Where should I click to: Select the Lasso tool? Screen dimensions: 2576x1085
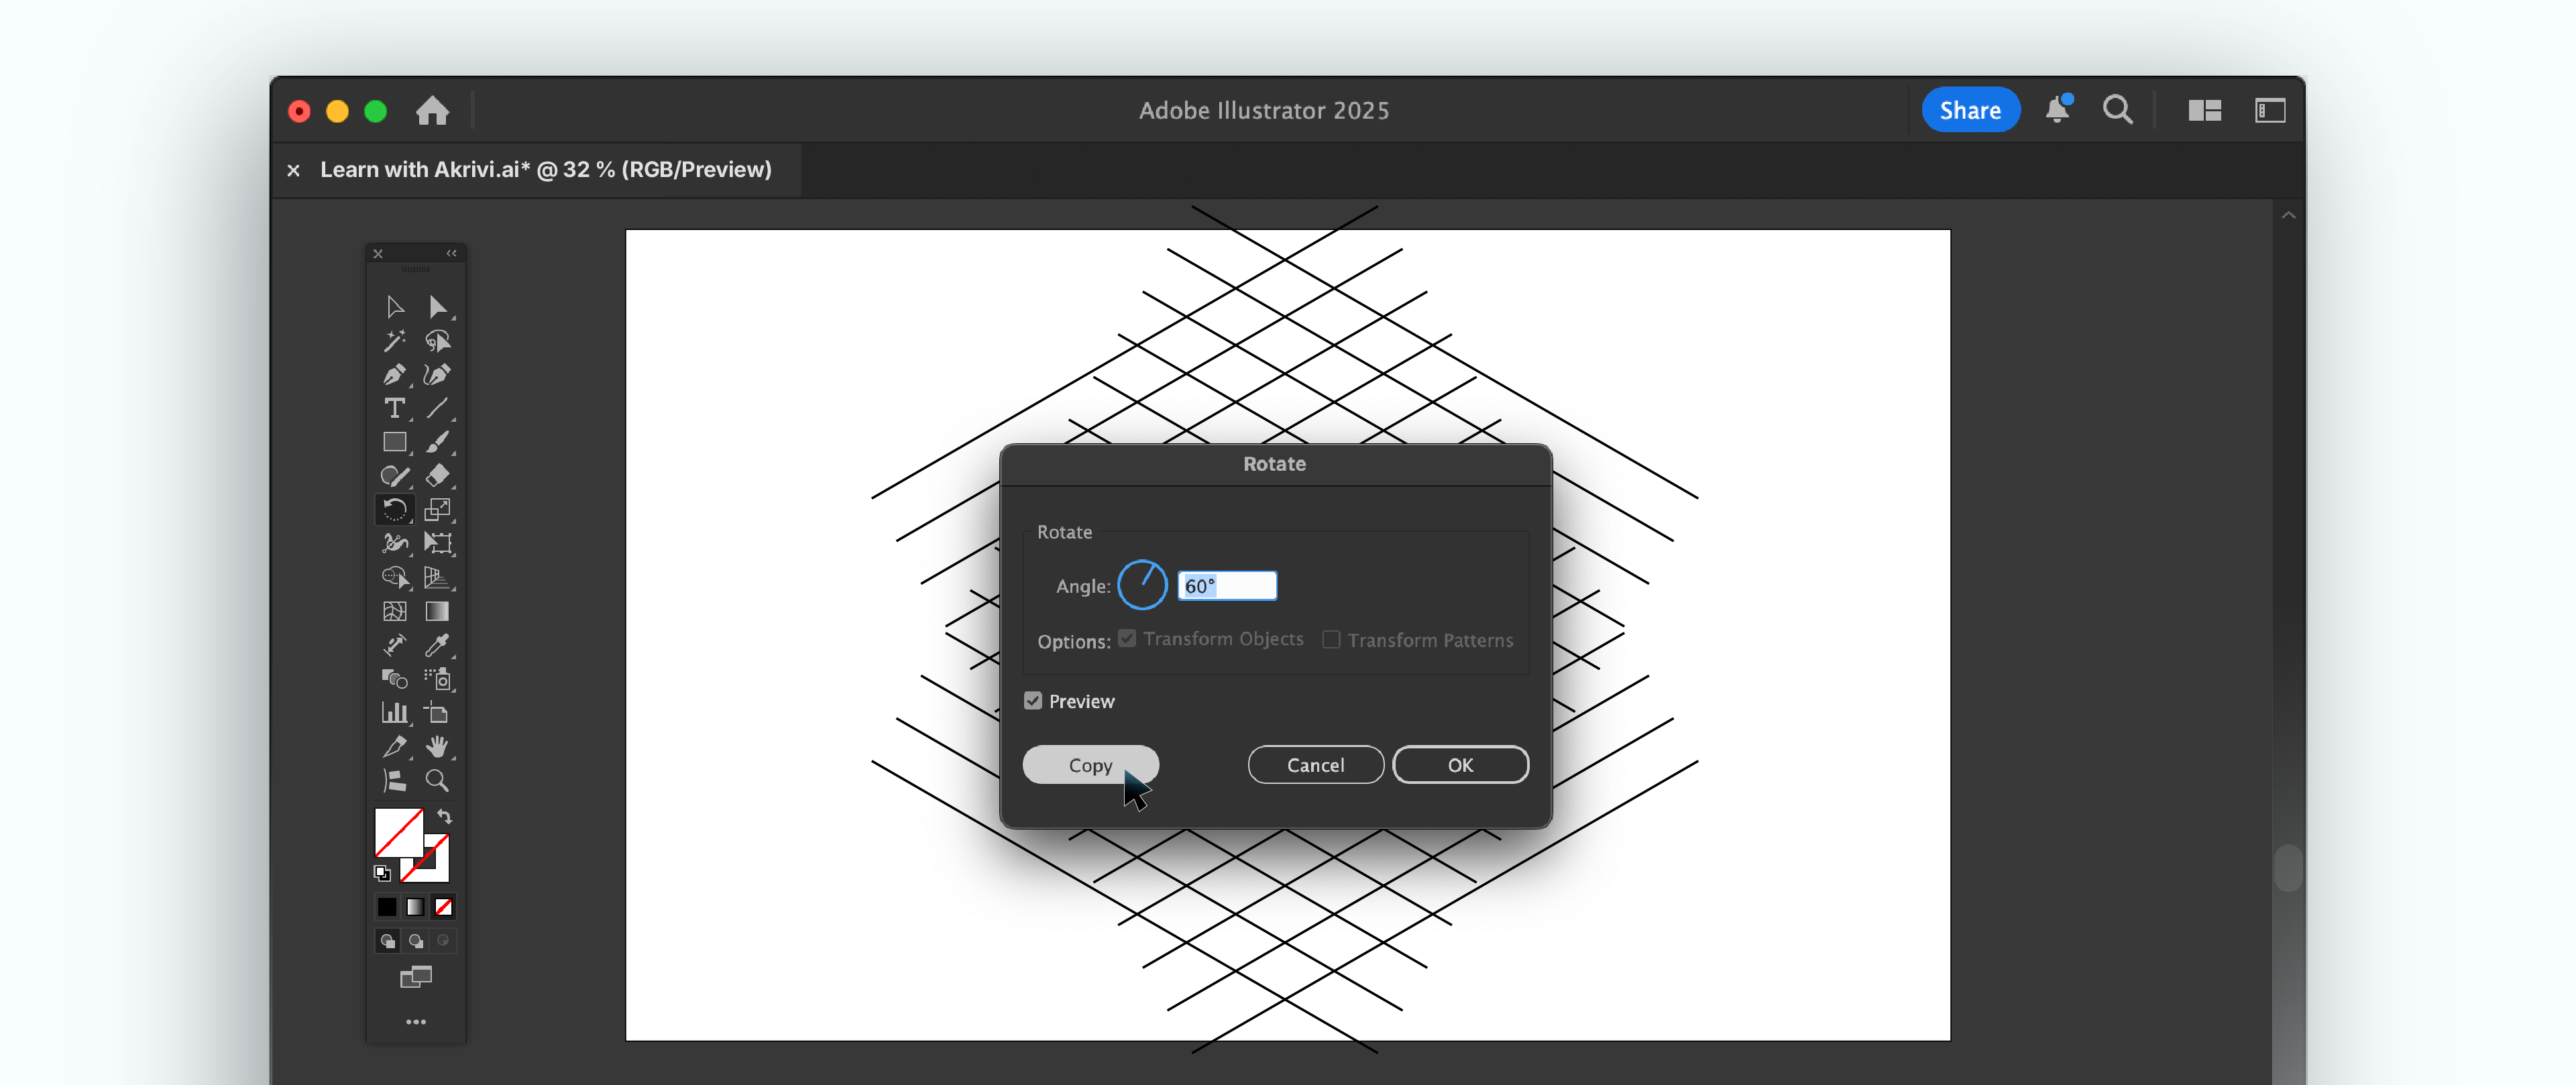coord(437,341)
